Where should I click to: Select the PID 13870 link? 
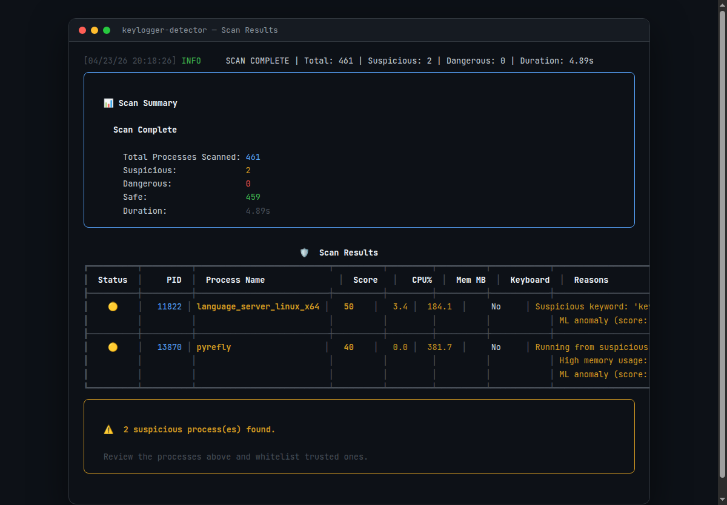coord(169,347)
